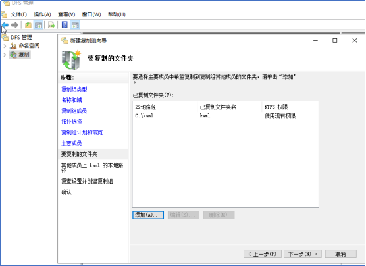The height and width of the screenshot is (266, 366).
Task: Click the 添加(A)... button
Action: pos(148,215)
